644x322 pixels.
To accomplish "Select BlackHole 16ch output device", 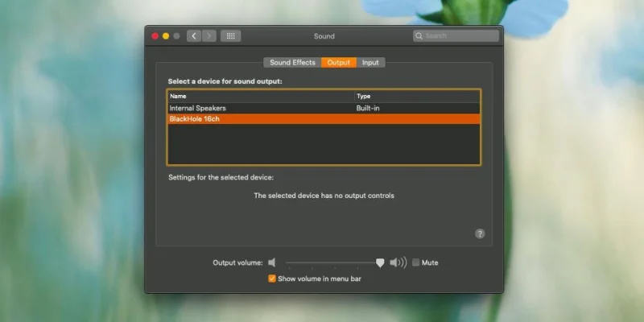I will (x=324, y=119).
